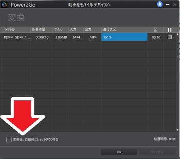Click the 3.86MB size cell
Screen dimensions: 180x159
pyautogui.click(x=61, y=37)
